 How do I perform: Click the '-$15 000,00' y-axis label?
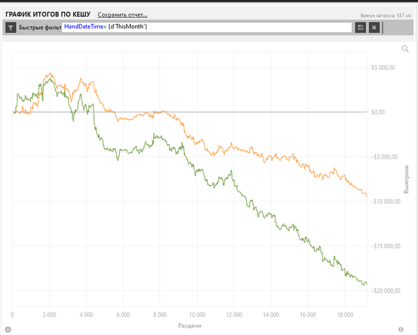tap(386, 246)
